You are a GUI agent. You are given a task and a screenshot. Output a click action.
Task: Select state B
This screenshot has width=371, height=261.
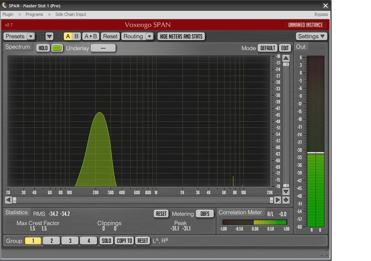[x=77, y=36]
